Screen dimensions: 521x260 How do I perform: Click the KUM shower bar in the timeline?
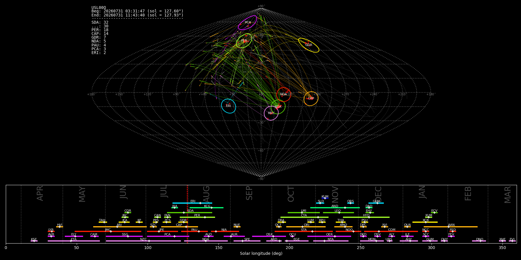pyautogui.click(x=325, y=198)
